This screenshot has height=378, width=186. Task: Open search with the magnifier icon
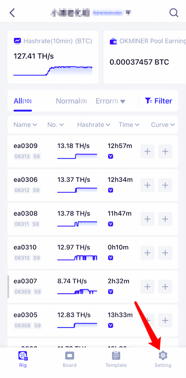pyautogui.click(x=174, y=13)
